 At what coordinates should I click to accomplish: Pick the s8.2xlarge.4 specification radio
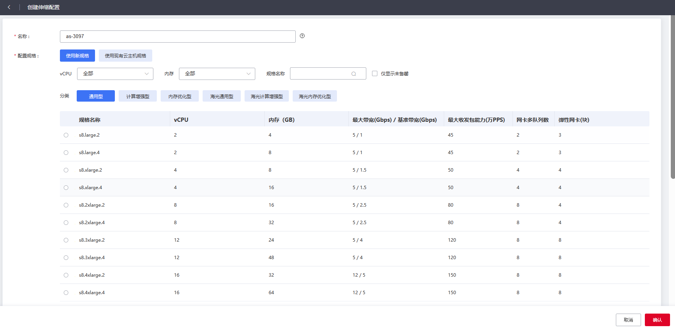point(66,223)
